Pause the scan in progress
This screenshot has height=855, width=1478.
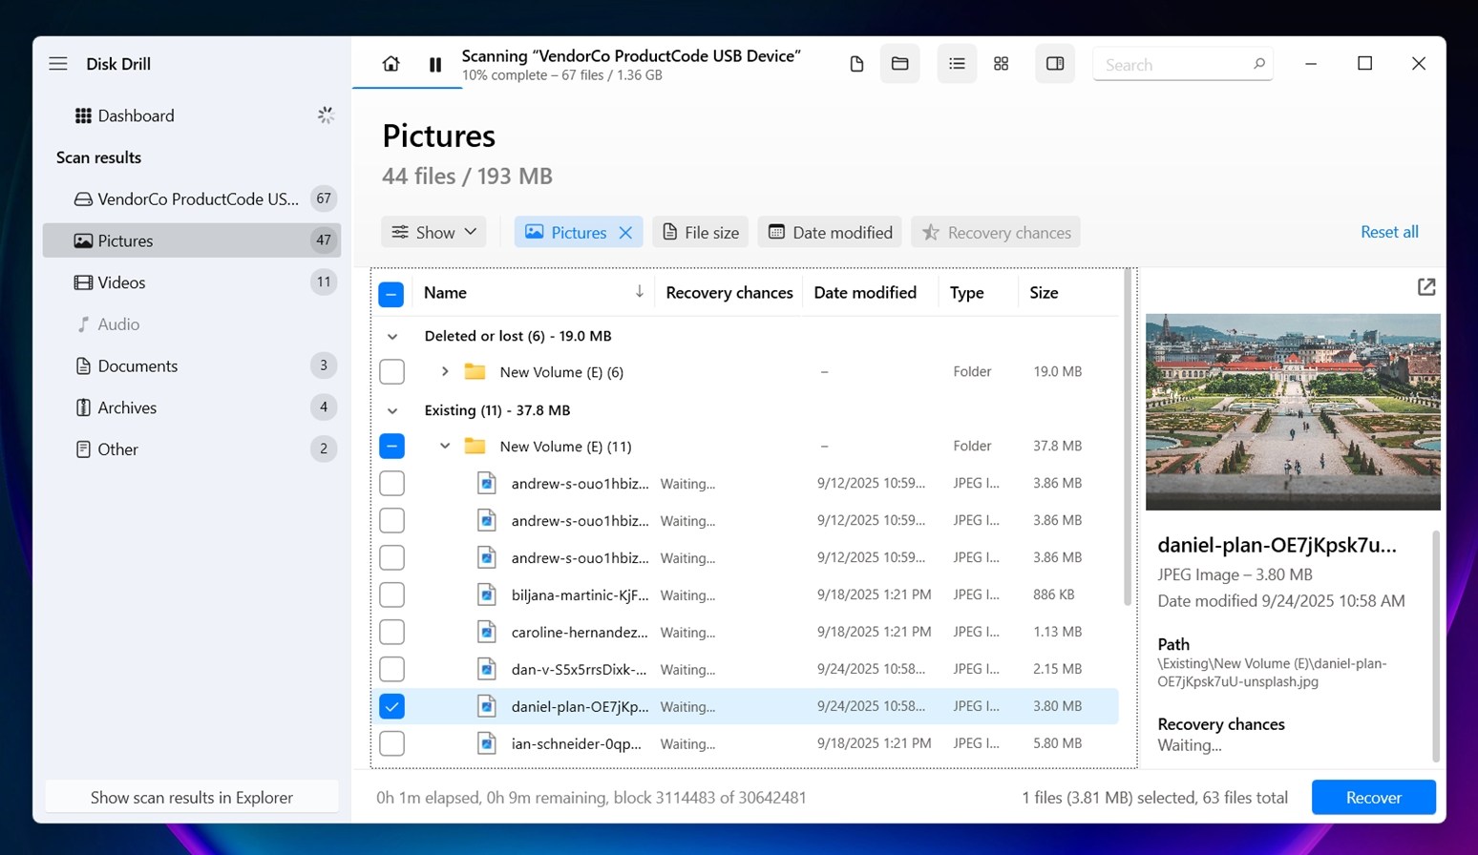click(x=435, y=64)
